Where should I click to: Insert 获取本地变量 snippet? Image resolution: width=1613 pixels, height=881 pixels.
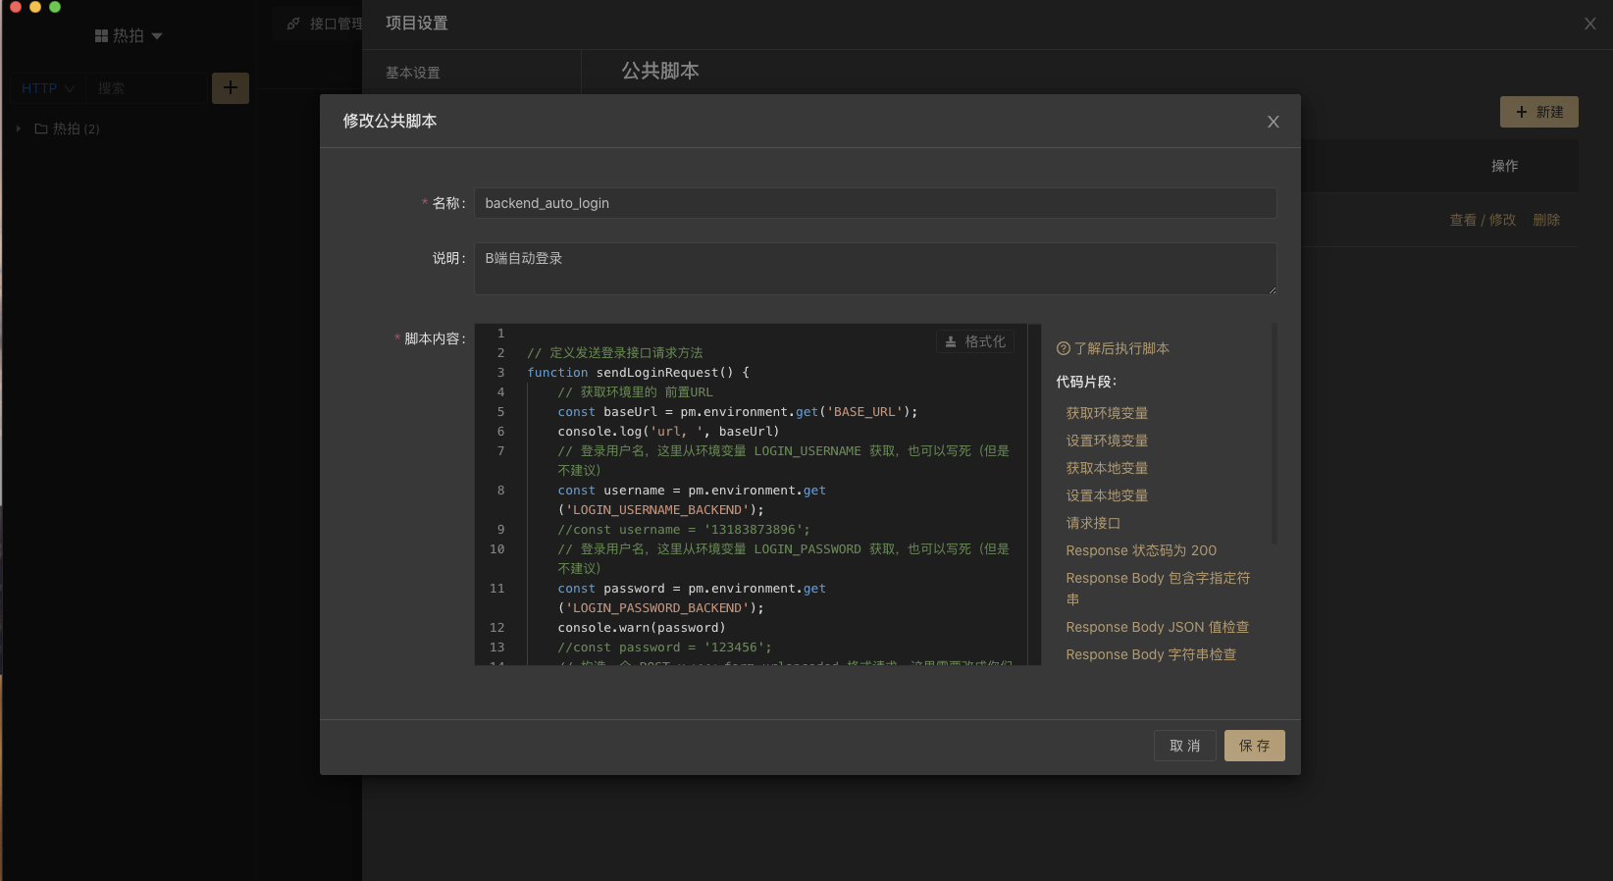1107,468
